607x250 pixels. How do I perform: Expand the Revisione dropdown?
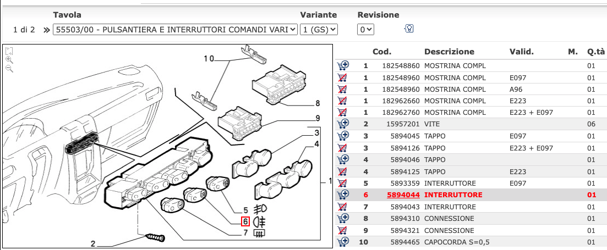pyautogui.click(x=366, y=30)
